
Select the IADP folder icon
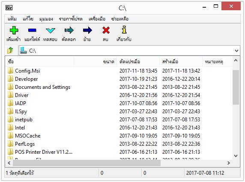pos(10,103)
